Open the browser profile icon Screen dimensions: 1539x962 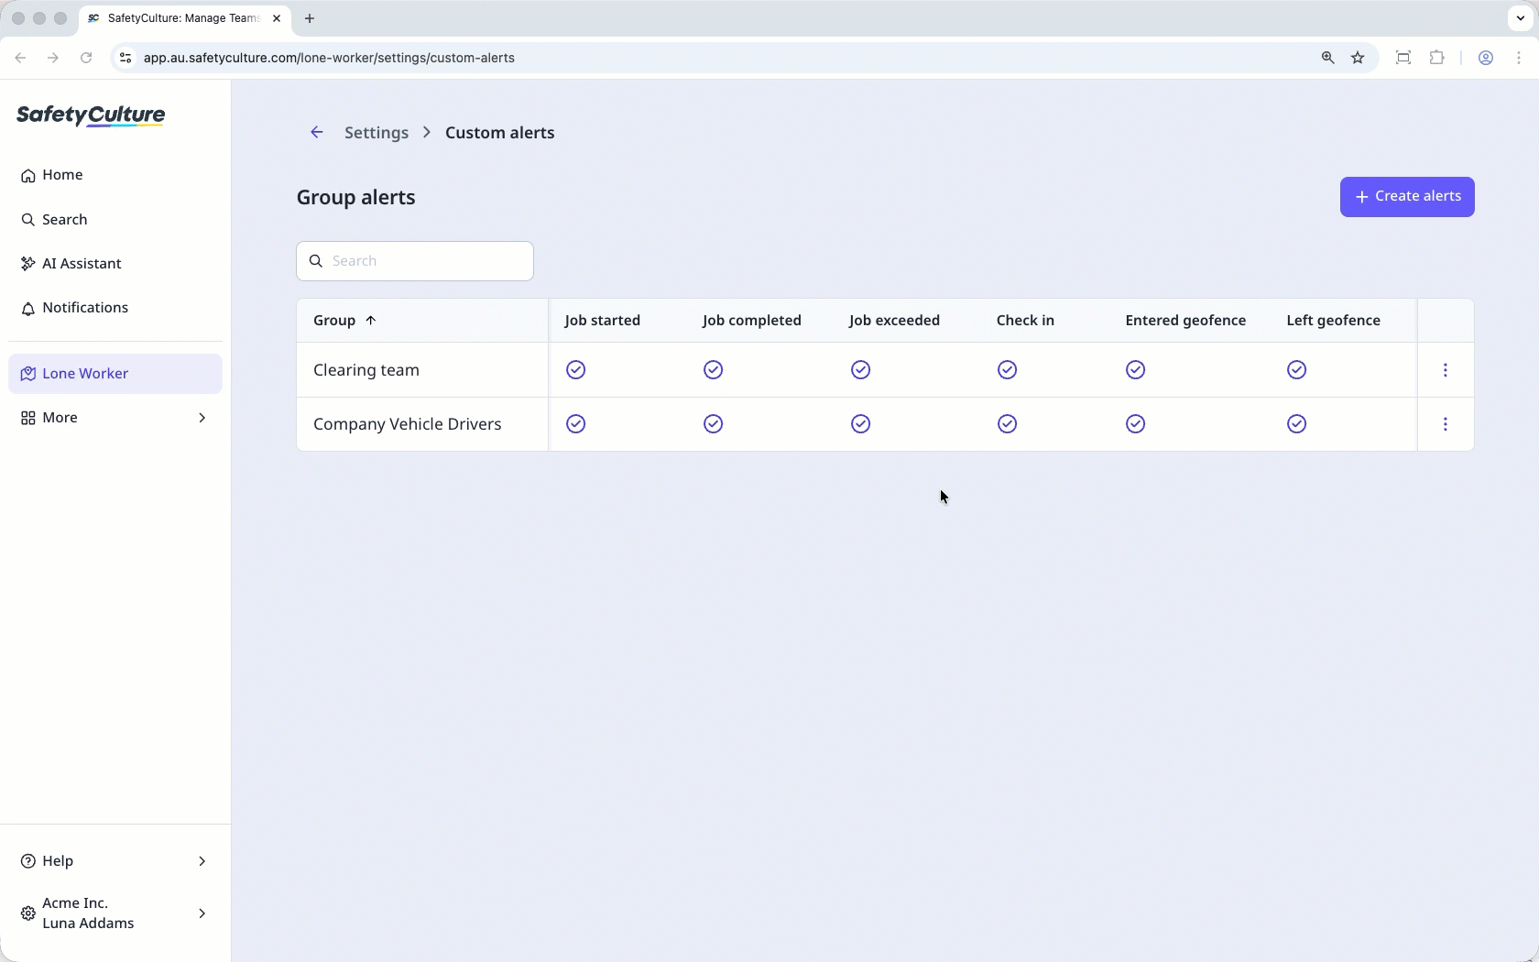pos(1486,58)
